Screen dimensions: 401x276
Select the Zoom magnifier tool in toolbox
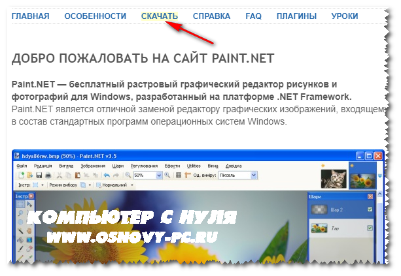(x=21, y=213)
